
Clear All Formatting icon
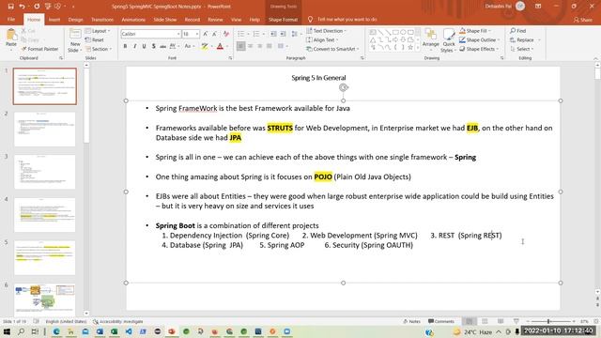[x=226, y=34]
